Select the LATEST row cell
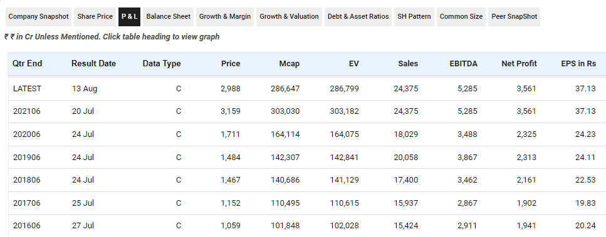The width and height of the screenshot is (606, 237). click(27, 89)
